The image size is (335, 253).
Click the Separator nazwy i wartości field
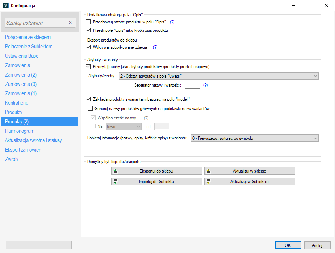click(192, 85)
